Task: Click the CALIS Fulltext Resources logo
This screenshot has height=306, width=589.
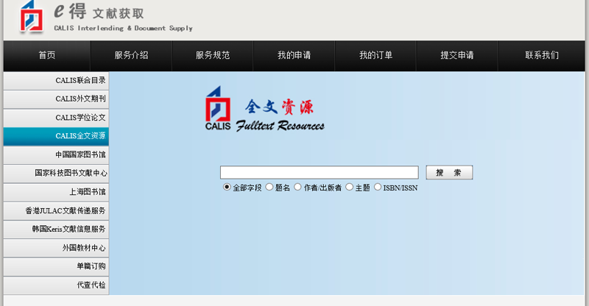Action: point(265,110)
